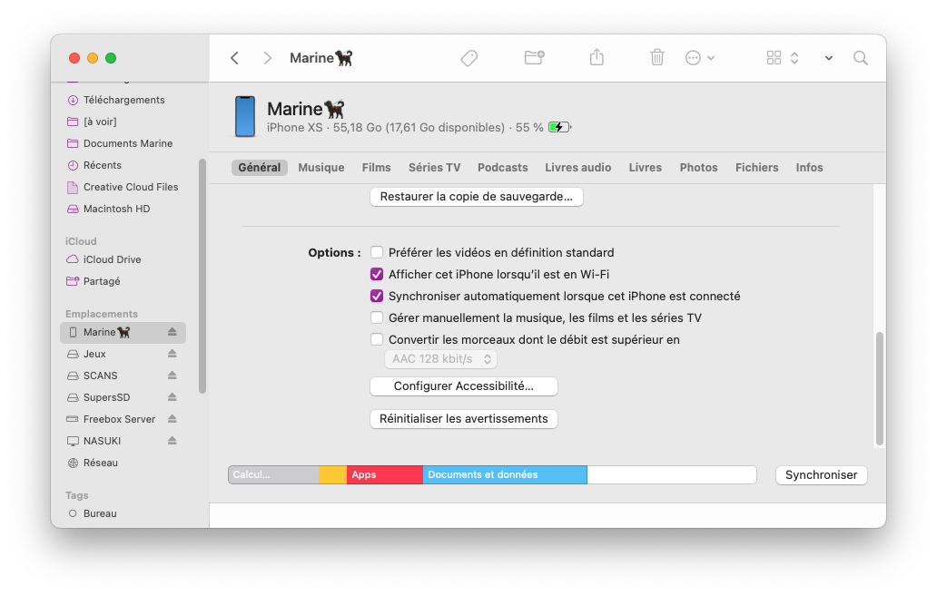Select the Trash icon in the toolbar
Screen dimensions: 937x595
tap(656, 57)
